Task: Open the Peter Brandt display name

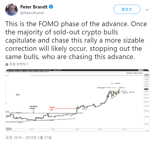Action: click(34, 7)
